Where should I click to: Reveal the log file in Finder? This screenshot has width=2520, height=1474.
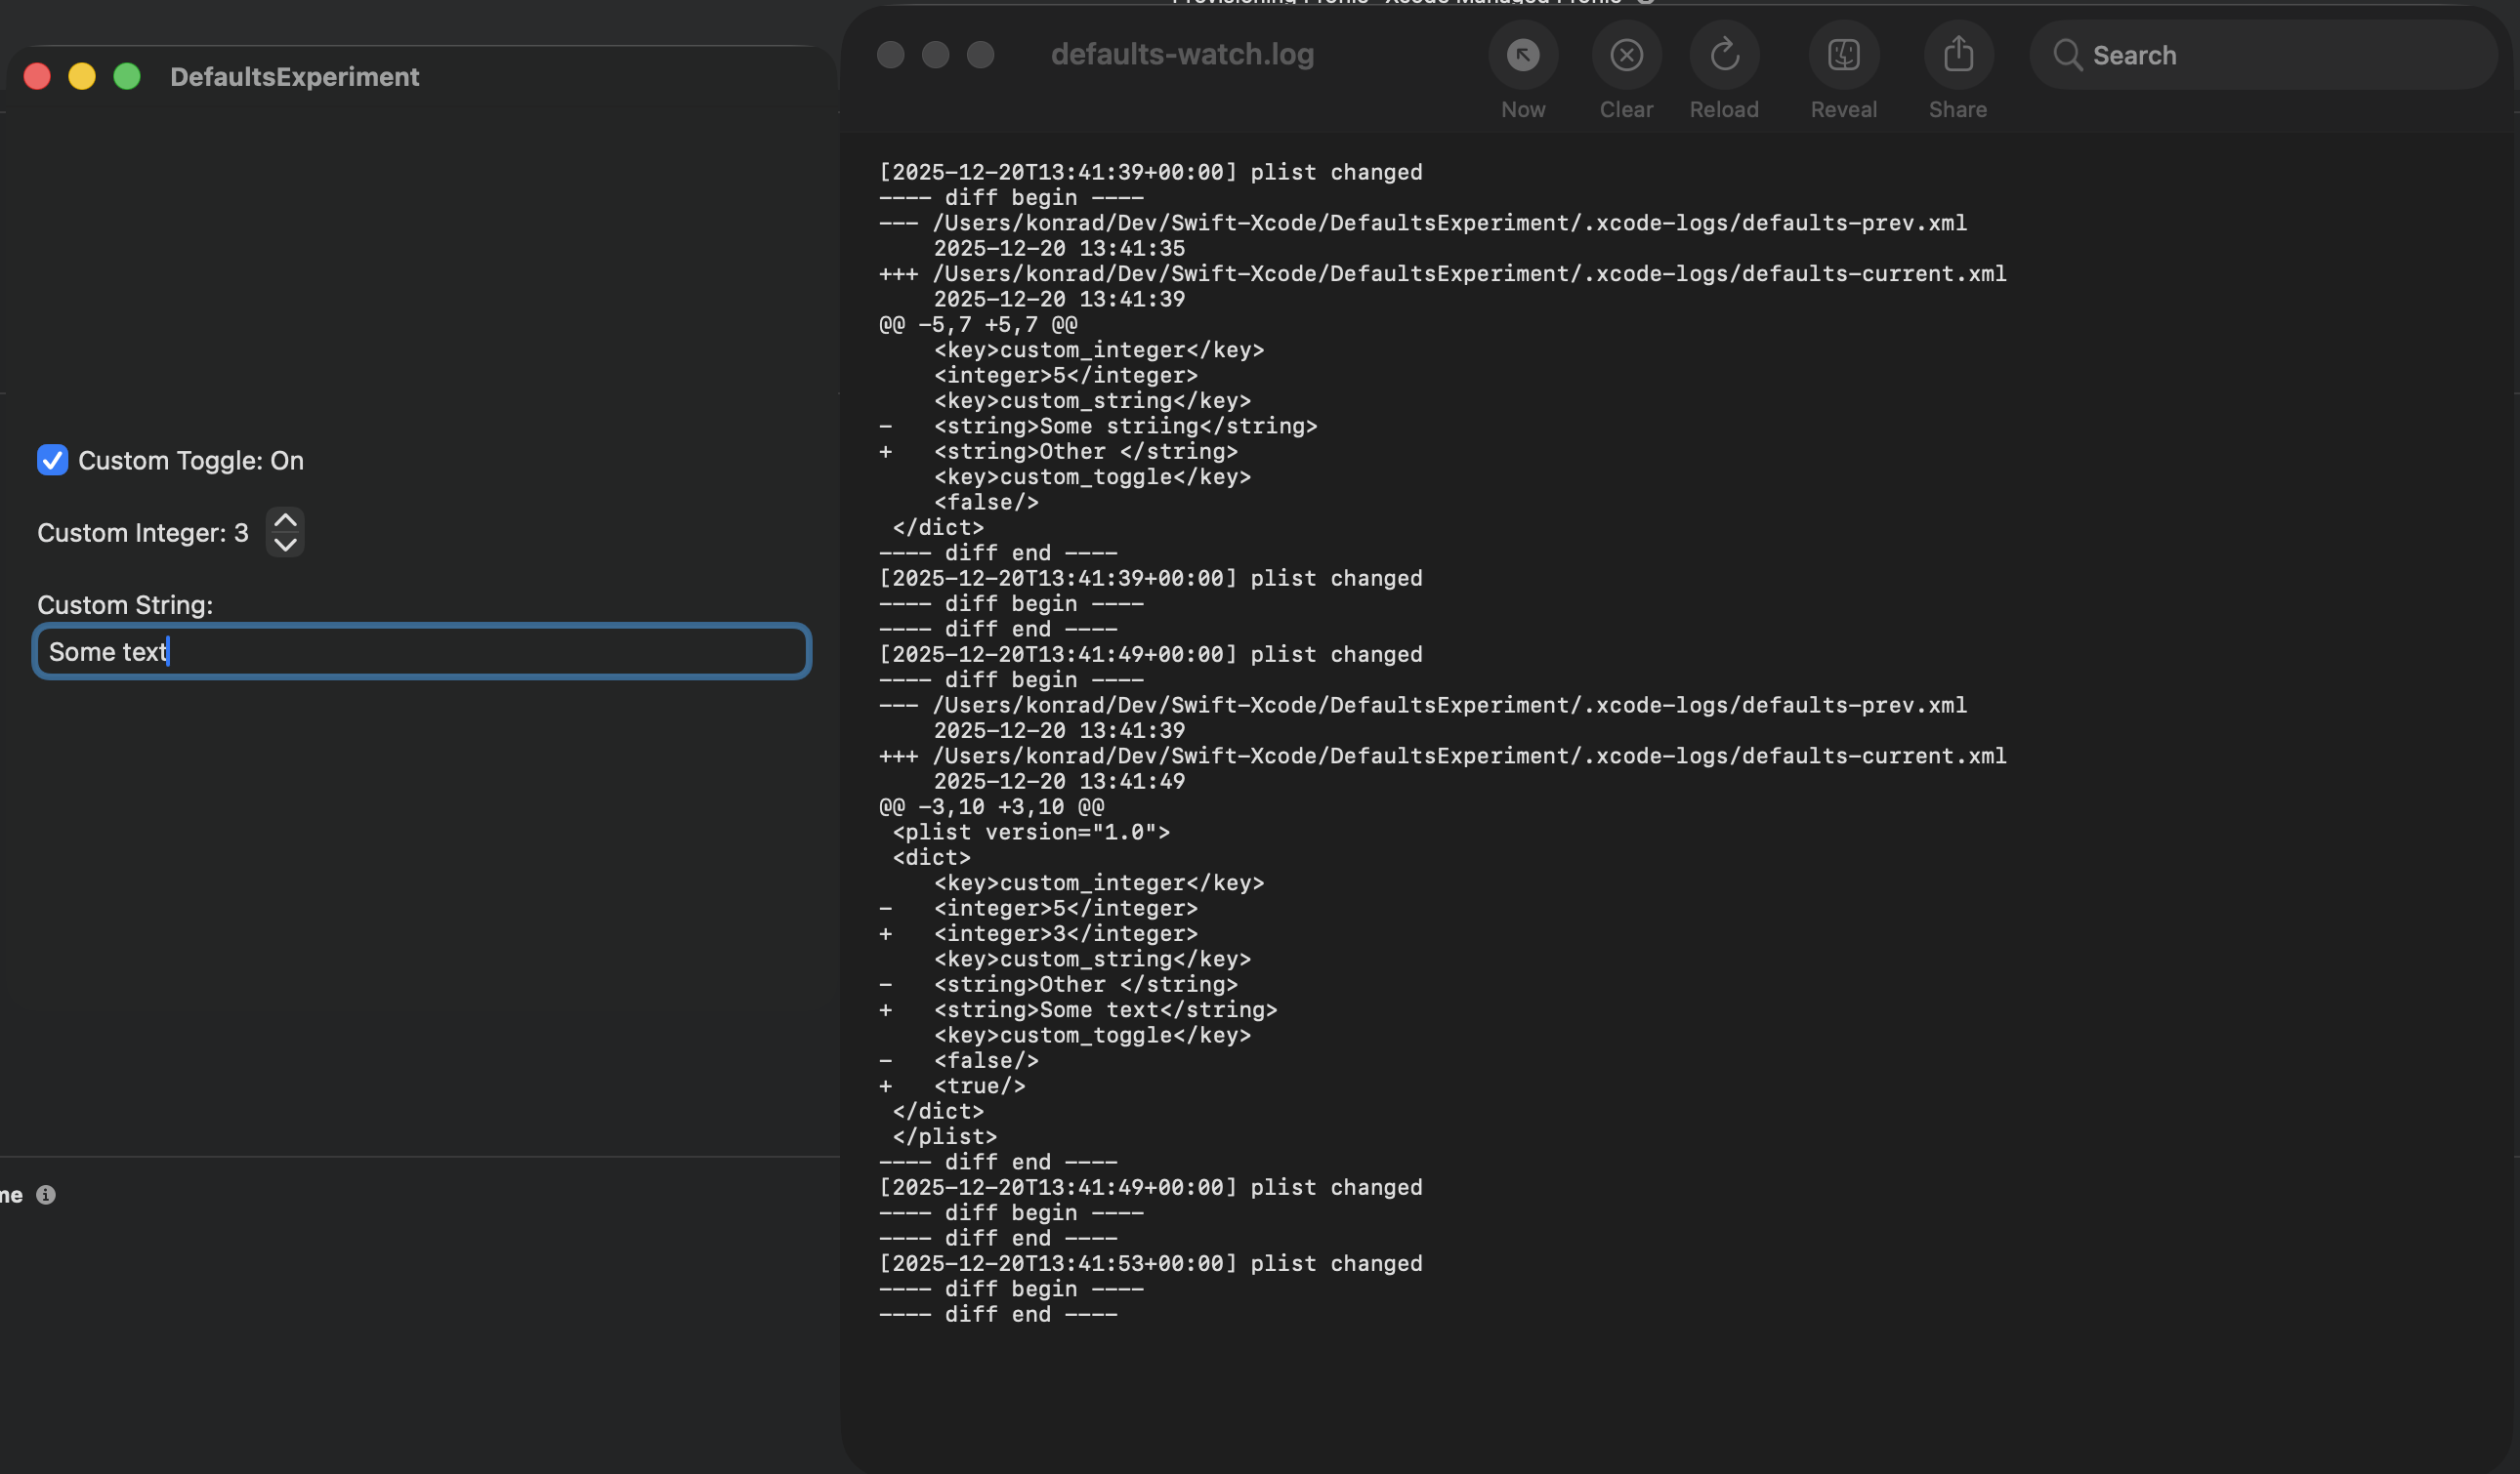(1843, 55)
